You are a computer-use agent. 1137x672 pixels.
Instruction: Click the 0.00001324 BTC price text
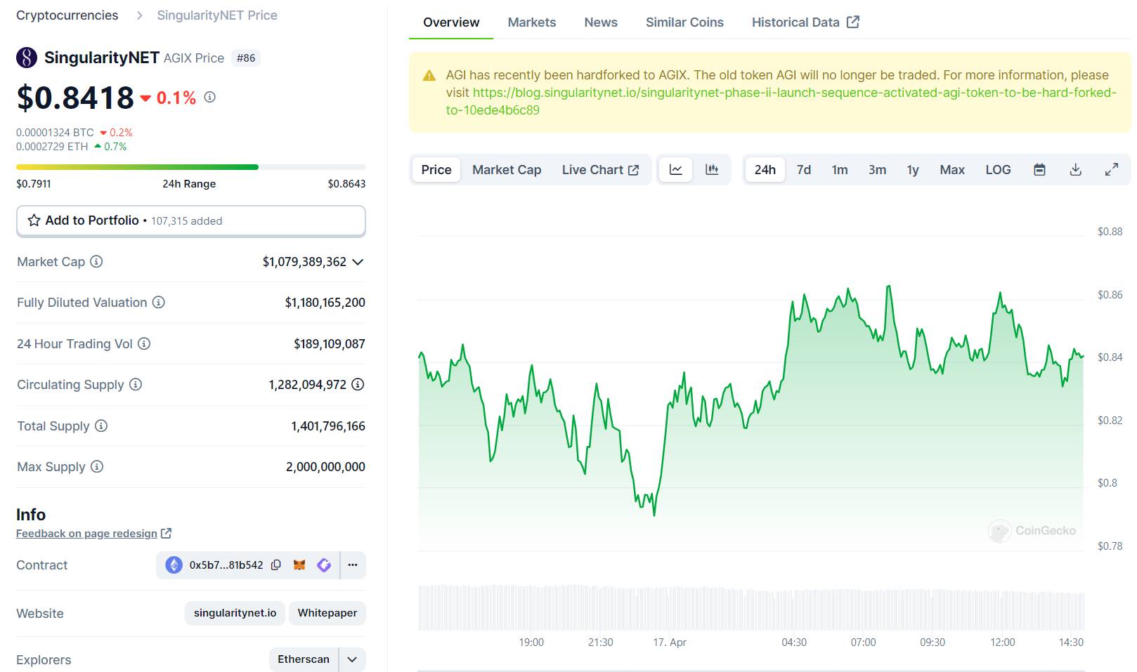click(55, 132)
